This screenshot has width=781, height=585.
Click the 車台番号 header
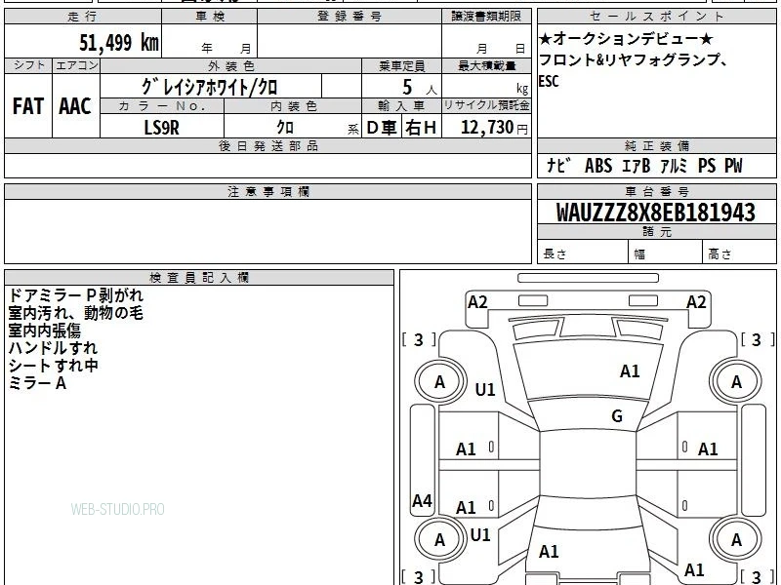coord(656,192)
